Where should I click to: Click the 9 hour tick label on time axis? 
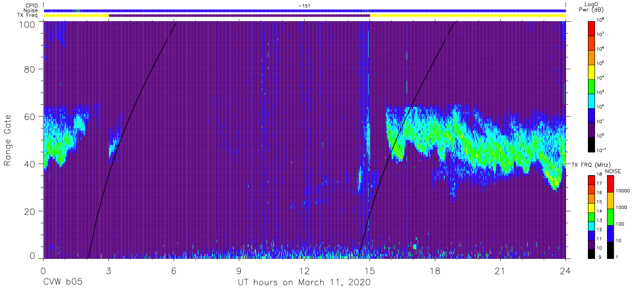pyautogui.click(x=239, y=270)
